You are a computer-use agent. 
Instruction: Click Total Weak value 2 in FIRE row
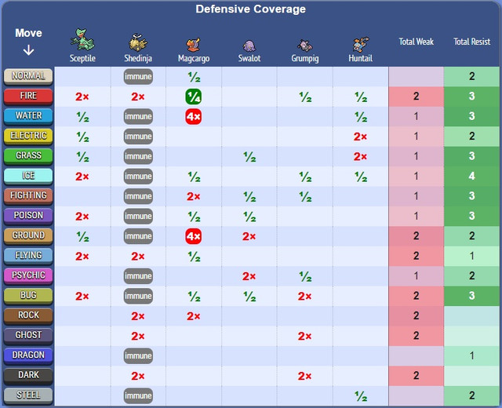tap(416, 97)
